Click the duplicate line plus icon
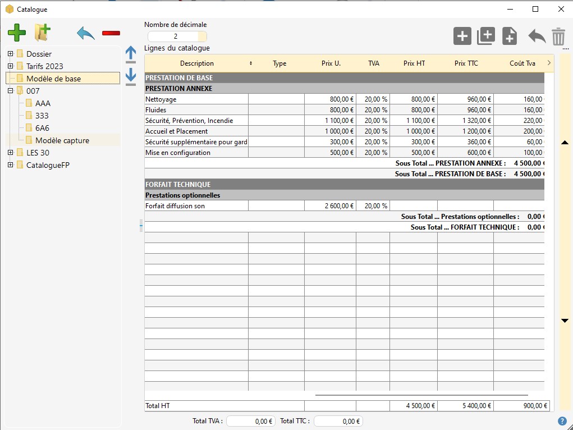573x430 pixels. 485,36
